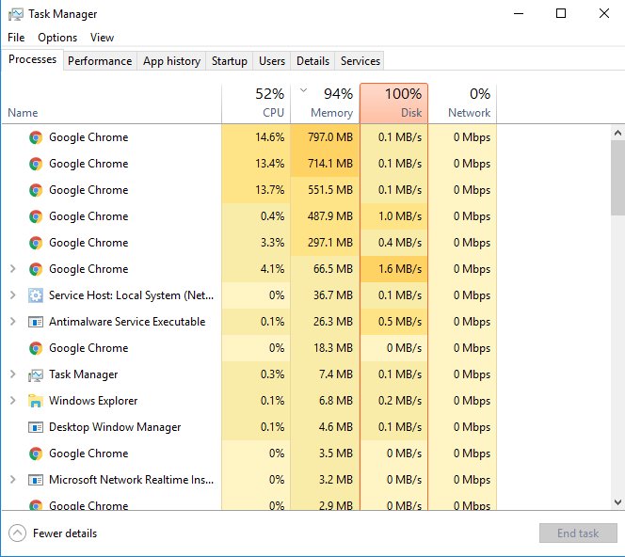This screenshot has height=557, width=625.
Task: Click the 7.4 MB memory value
Action: 336,374
